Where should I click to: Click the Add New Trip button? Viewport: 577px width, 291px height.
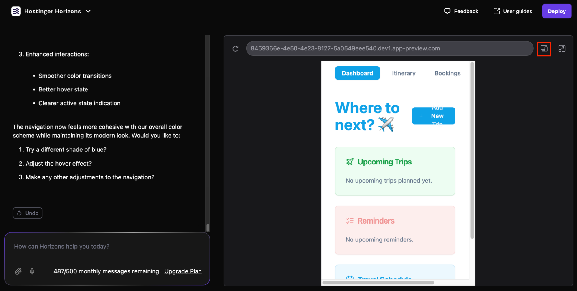coord(433,116)
